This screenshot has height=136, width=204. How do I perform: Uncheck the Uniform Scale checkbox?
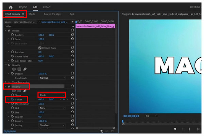40,47
